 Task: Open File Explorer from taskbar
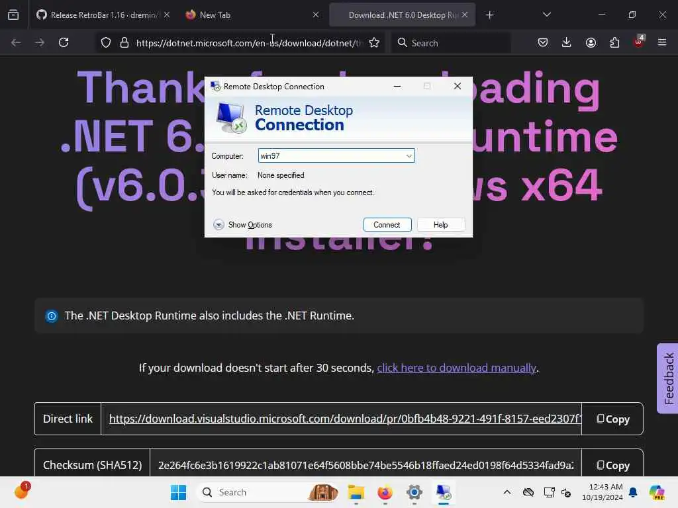point(356,492)
